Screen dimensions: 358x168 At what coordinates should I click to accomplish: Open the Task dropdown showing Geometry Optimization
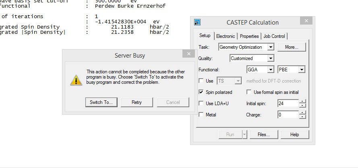coord(271,47)
